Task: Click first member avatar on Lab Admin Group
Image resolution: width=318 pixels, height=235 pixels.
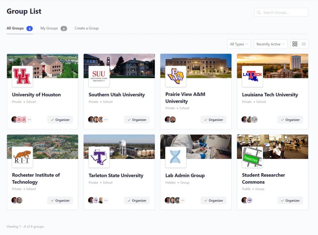Action: (167, 200)
